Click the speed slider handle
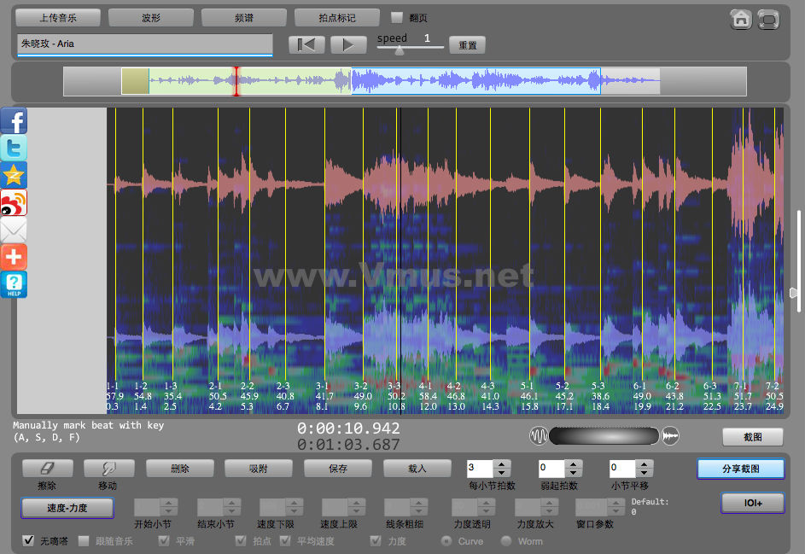805x554 pixels. click(x=399, y=50)
